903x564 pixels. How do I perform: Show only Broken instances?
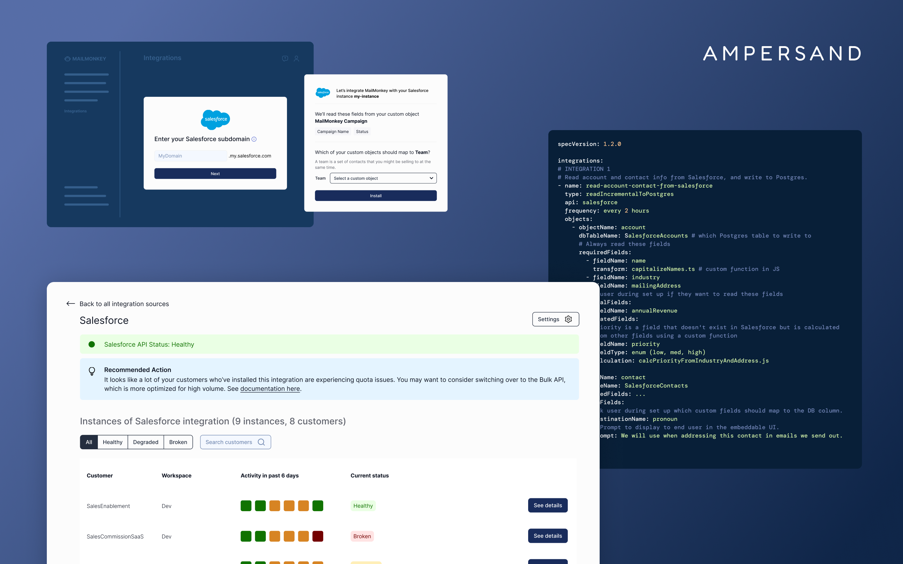(x=178, y=442)
